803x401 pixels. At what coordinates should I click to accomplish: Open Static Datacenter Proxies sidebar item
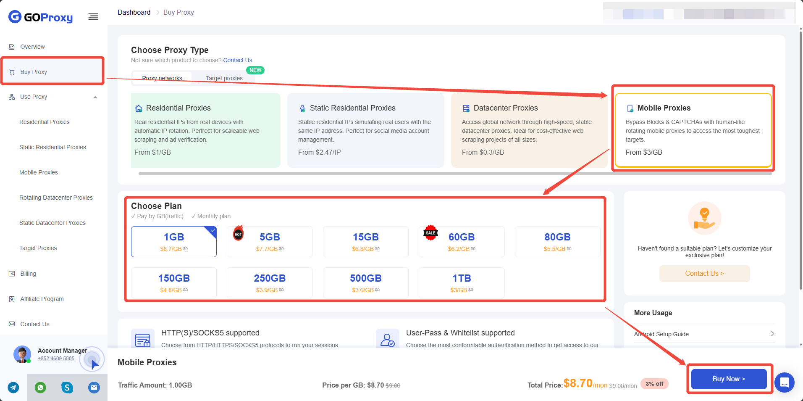point(52,223)
